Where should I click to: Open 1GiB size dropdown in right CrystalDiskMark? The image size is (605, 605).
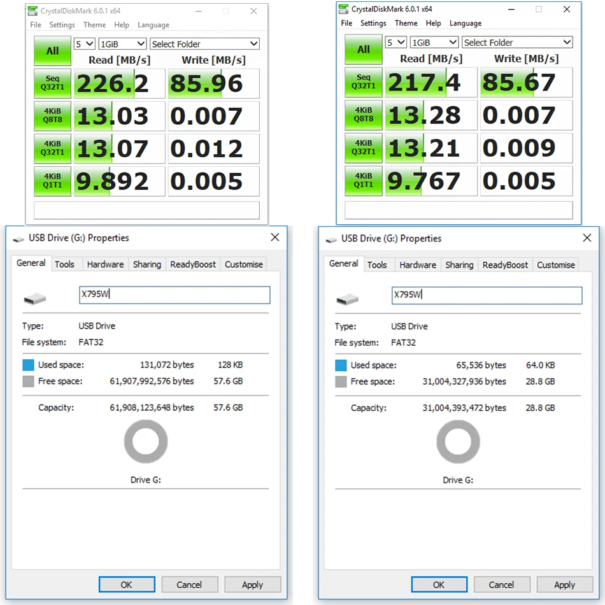tap(434, 42)
